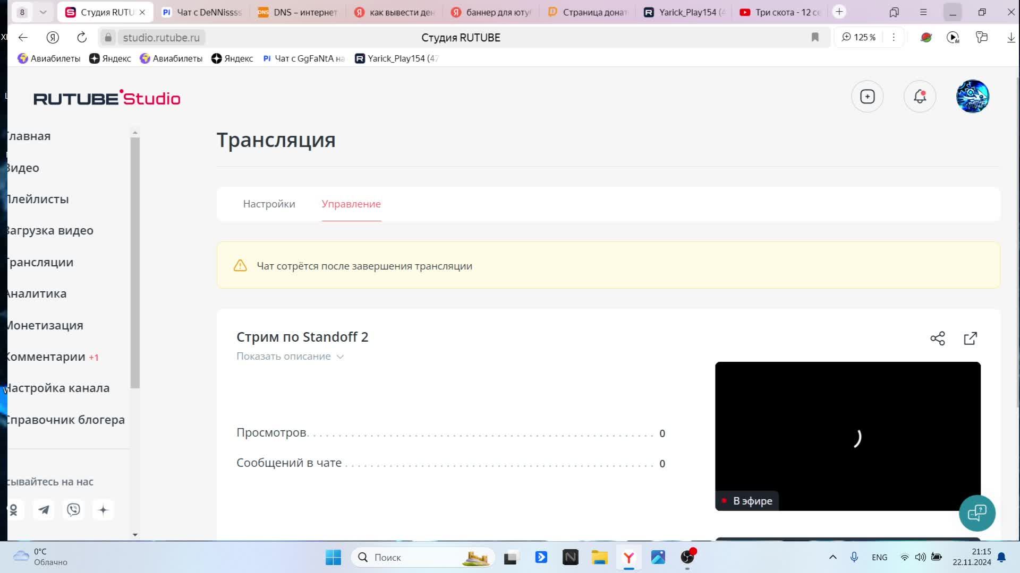1020x573 pixels.
Task: Open the browser hamburger menu
Action: click(923, 12)
